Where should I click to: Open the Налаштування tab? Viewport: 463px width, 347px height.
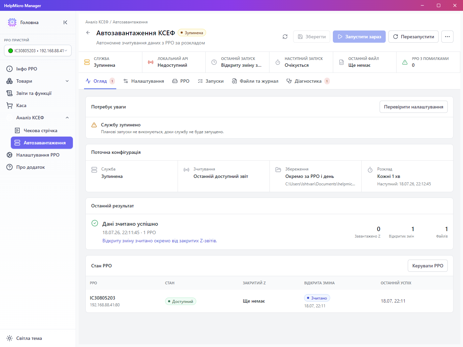click(x=144, y=81)
